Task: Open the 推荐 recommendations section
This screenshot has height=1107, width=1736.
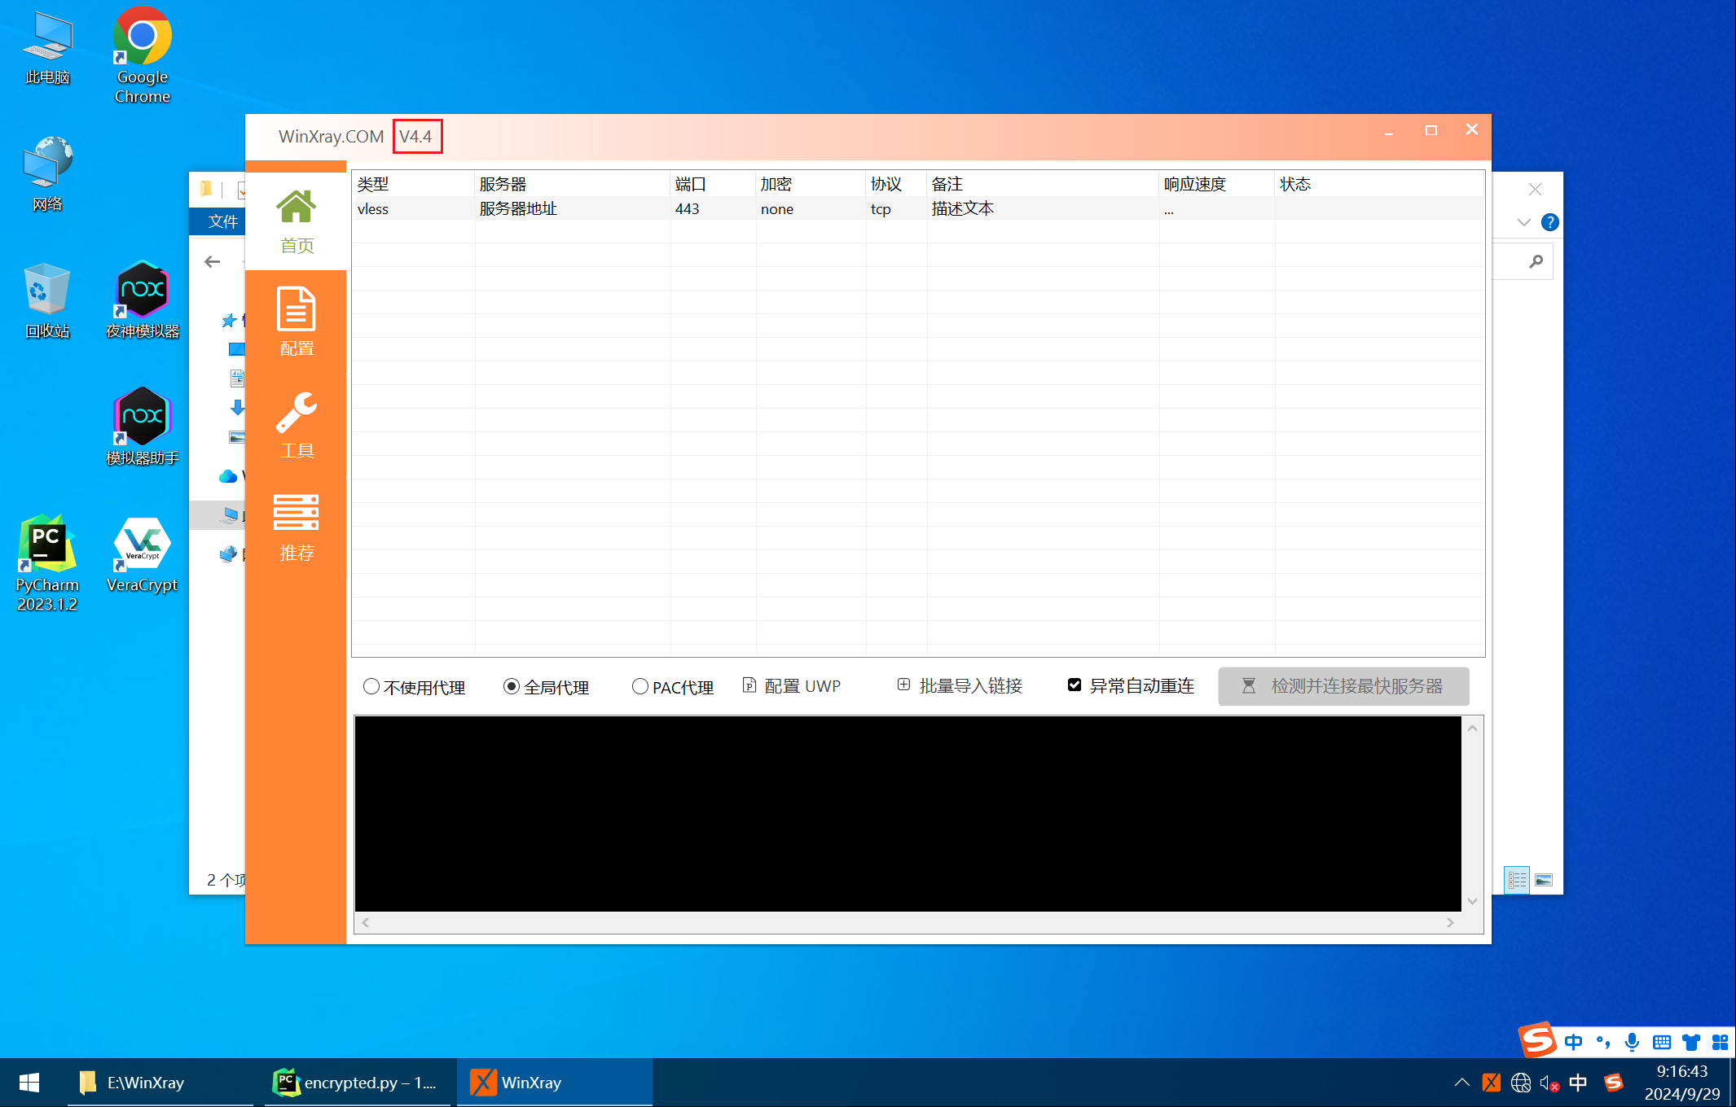Action: 296,527
